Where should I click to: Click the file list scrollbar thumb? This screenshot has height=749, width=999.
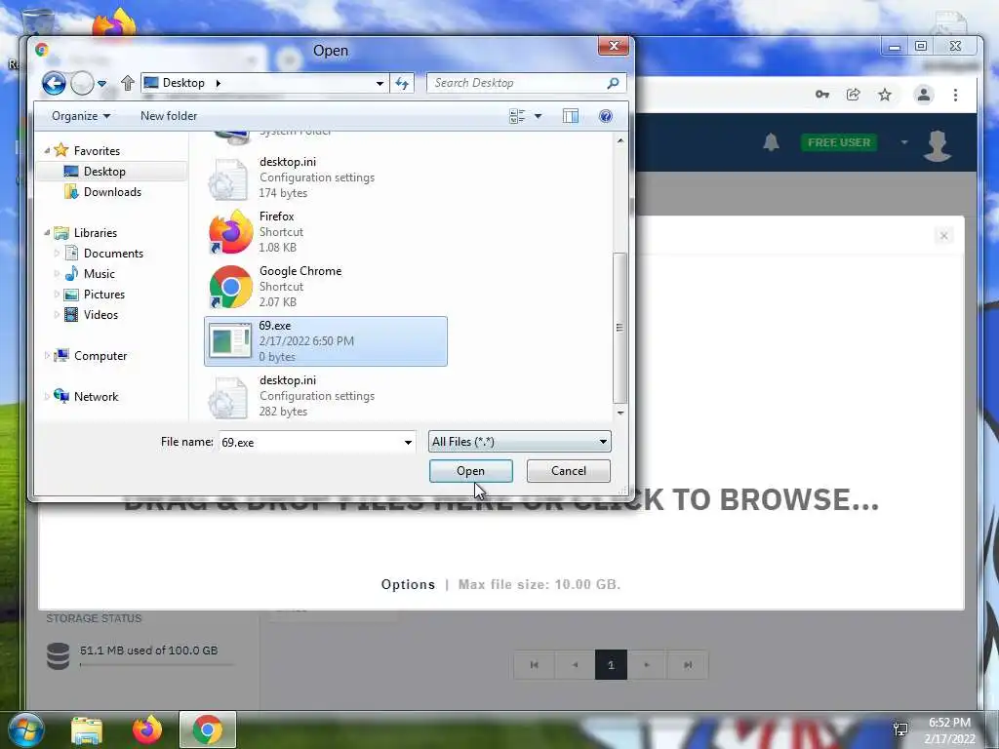pos(619,328)
